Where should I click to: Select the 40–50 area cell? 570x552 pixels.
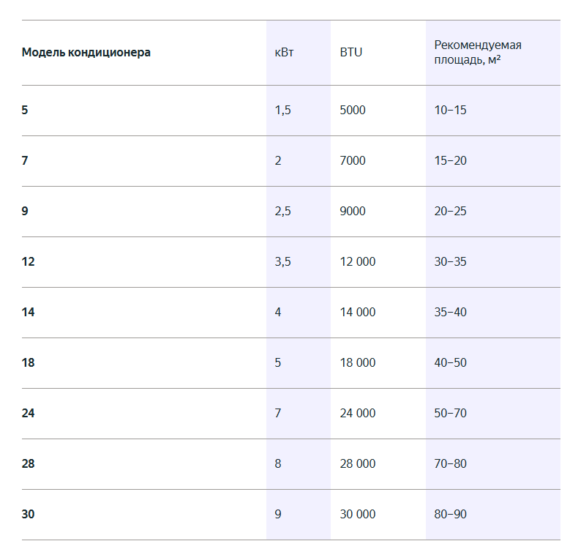click(x=450, y=363)
